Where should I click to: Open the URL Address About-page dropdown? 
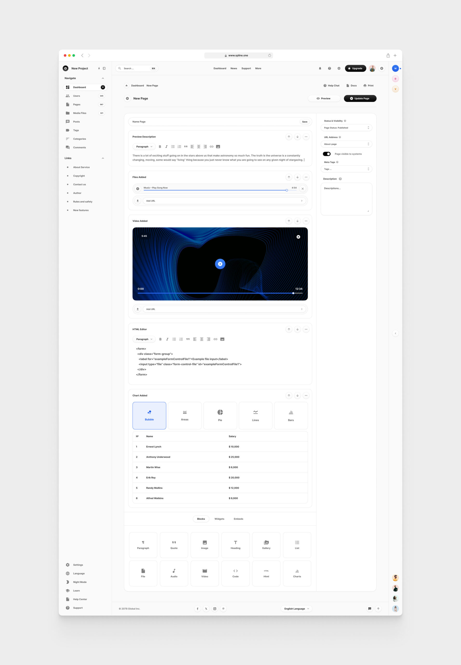pos(346,144)
